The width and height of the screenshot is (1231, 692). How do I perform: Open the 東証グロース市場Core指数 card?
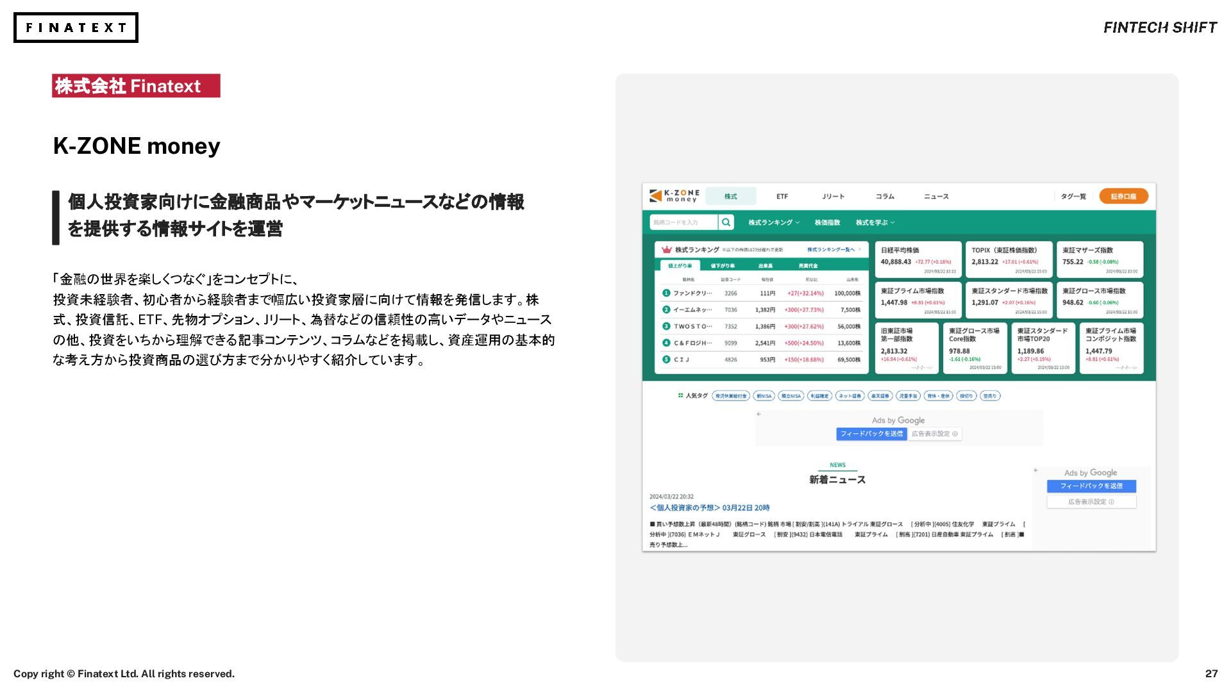tap(975, 348)
